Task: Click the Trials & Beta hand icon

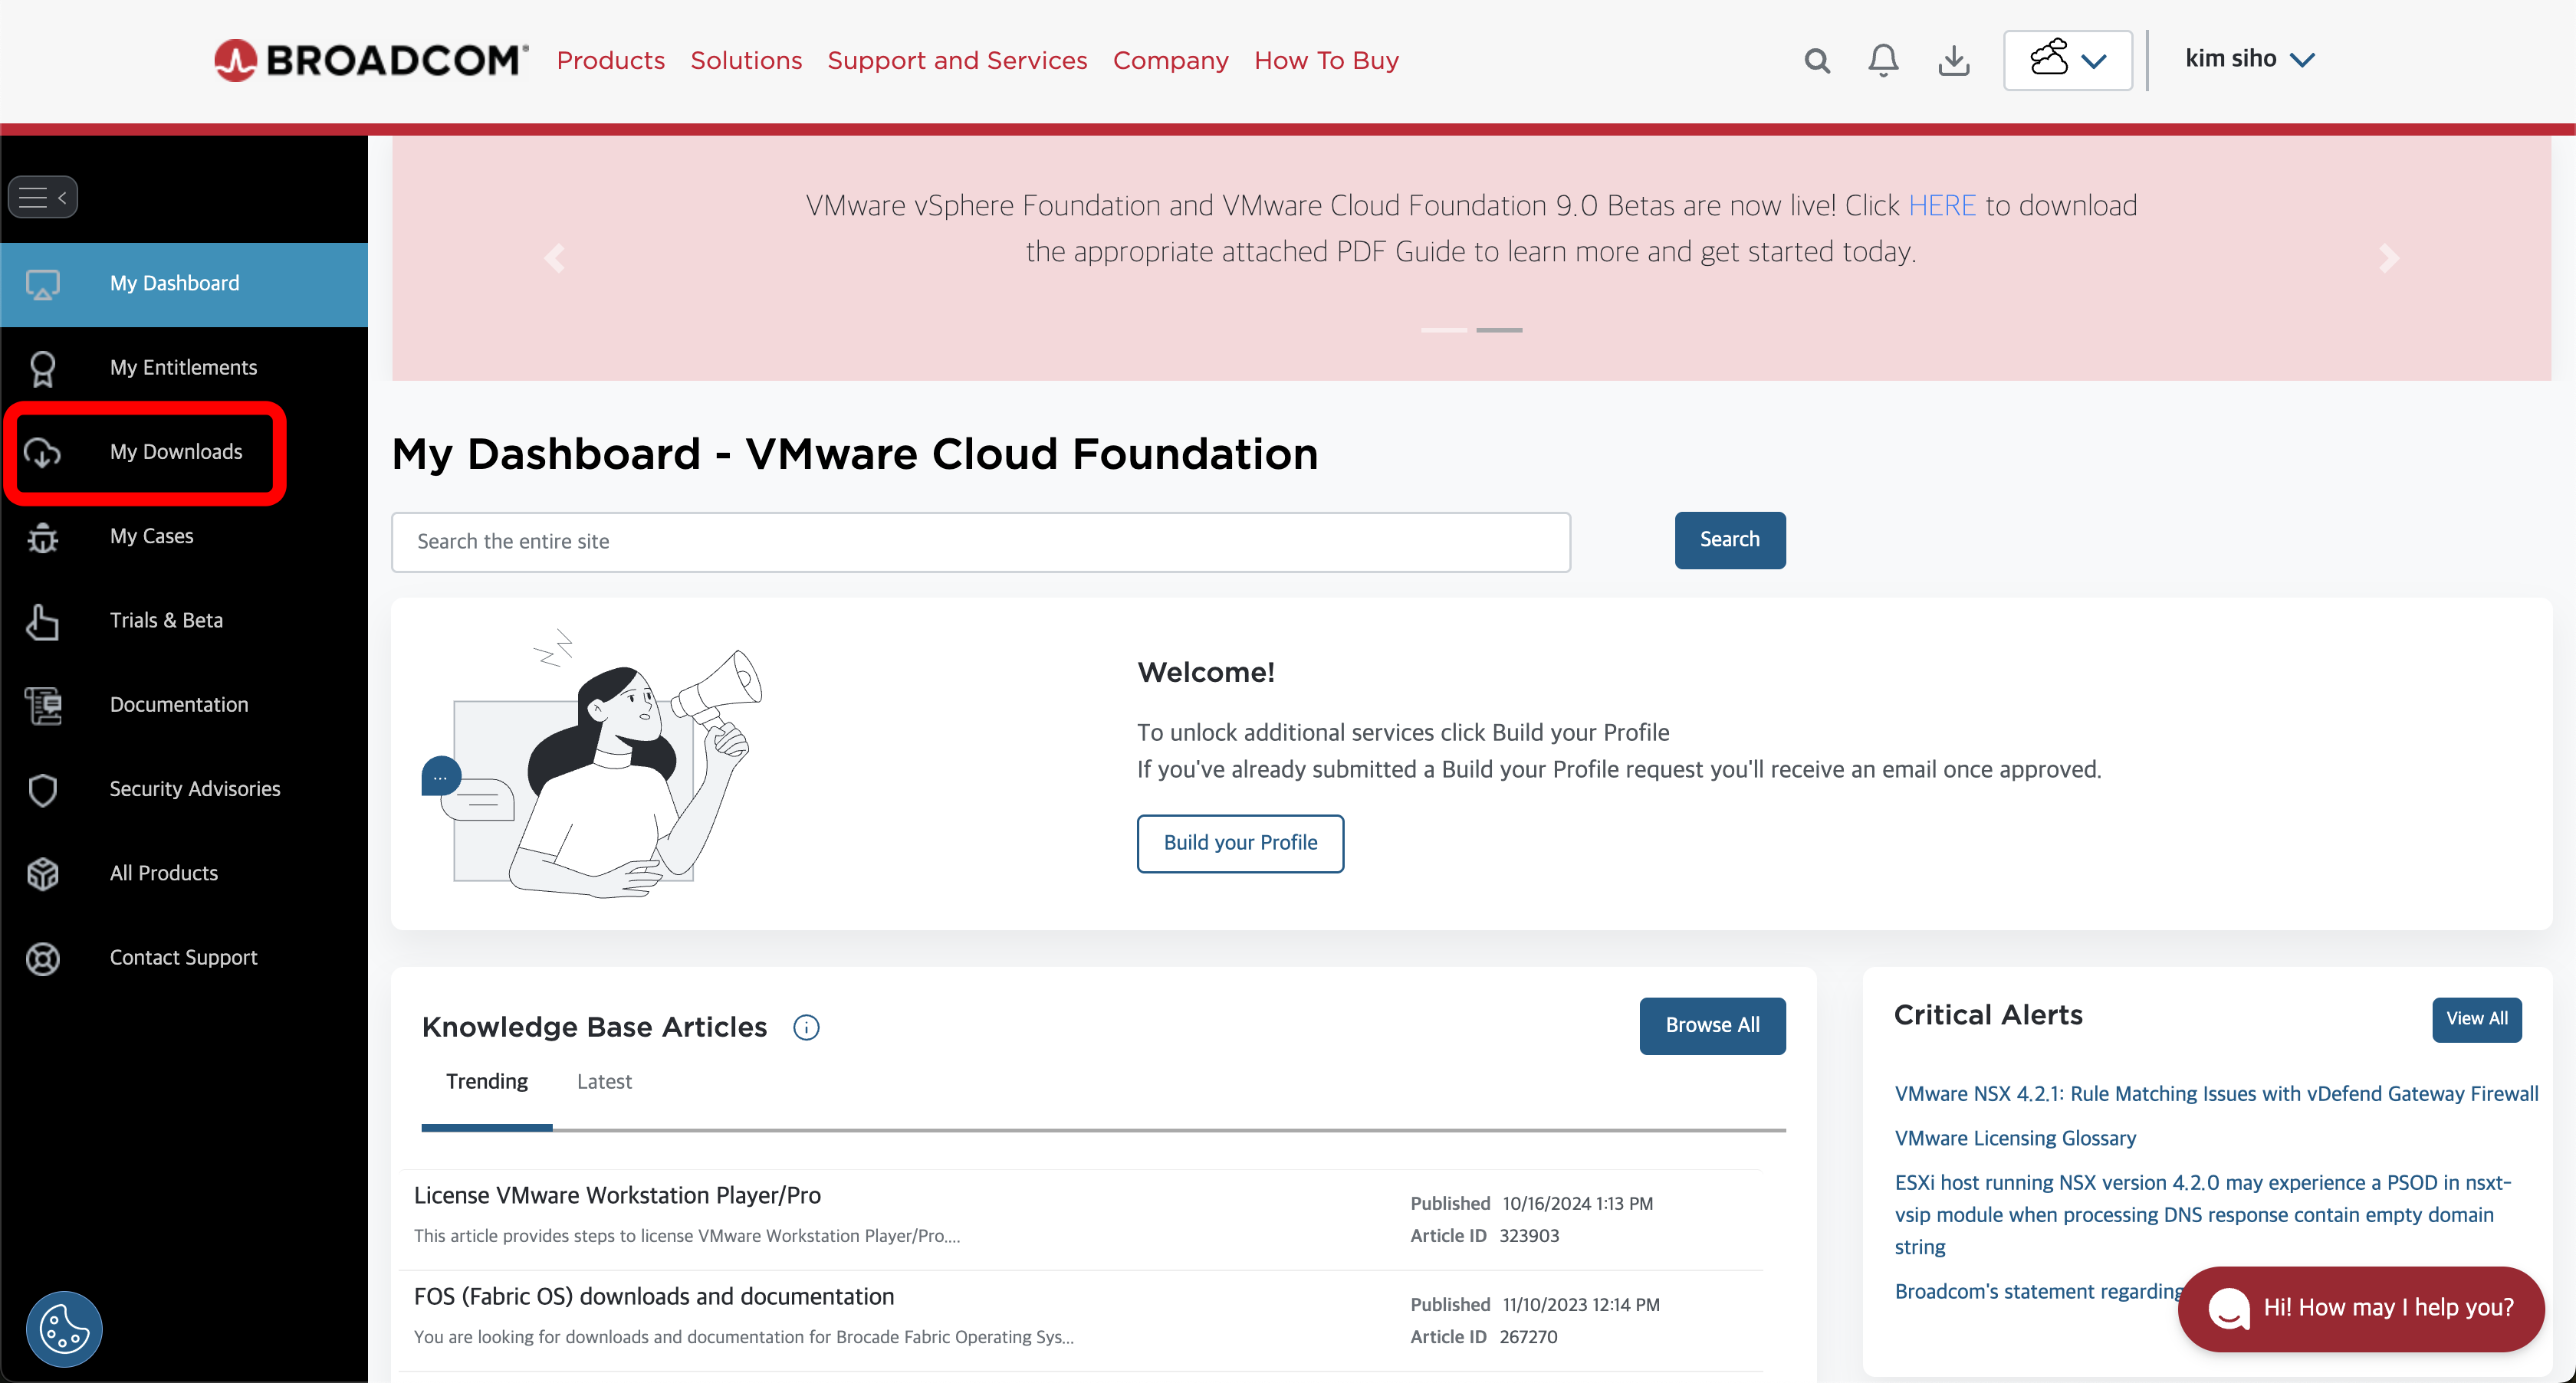Action: pos(42,621)
